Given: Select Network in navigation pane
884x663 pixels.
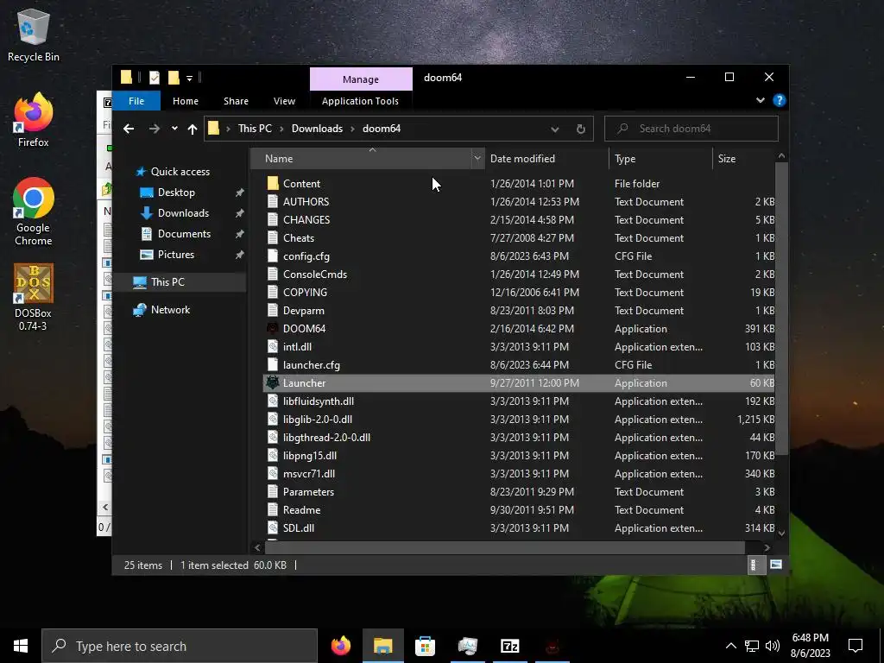Looking at the screenshot, I should pos(170,310).
